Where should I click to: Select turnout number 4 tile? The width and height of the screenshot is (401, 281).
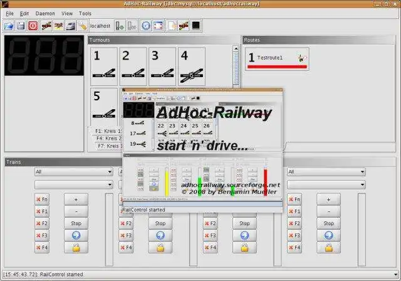(x=192, y=66)
